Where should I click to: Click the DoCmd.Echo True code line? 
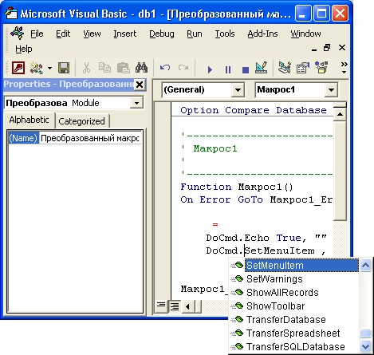[x=266, y=238]
